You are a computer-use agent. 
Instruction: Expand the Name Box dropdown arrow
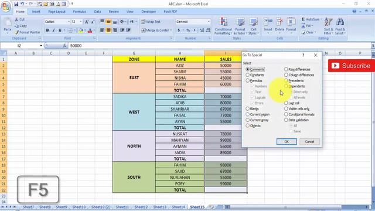coord(41,46)
